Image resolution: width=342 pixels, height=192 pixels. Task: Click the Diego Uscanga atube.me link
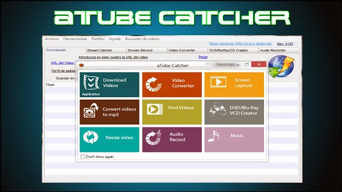[x=240, y=44]
